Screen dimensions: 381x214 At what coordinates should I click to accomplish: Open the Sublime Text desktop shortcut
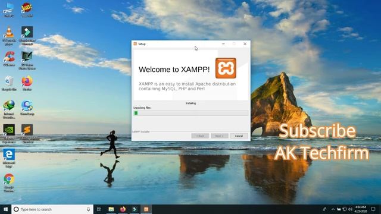(x=27, y=133)
